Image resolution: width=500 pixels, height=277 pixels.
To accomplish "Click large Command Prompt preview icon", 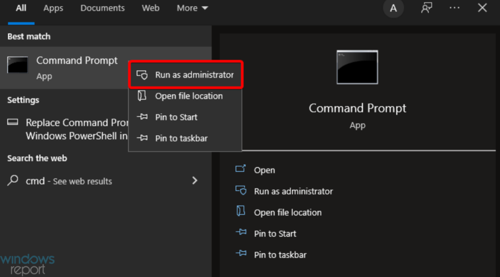I will [x=357, y=67].
